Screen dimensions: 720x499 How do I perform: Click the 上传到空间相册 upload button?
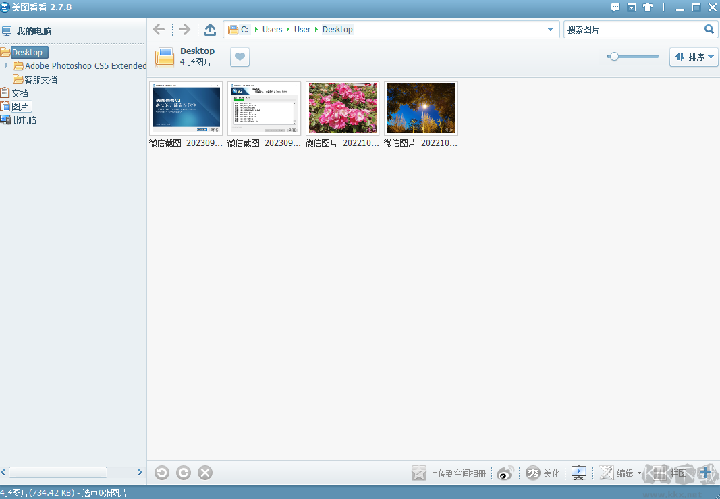449,473
